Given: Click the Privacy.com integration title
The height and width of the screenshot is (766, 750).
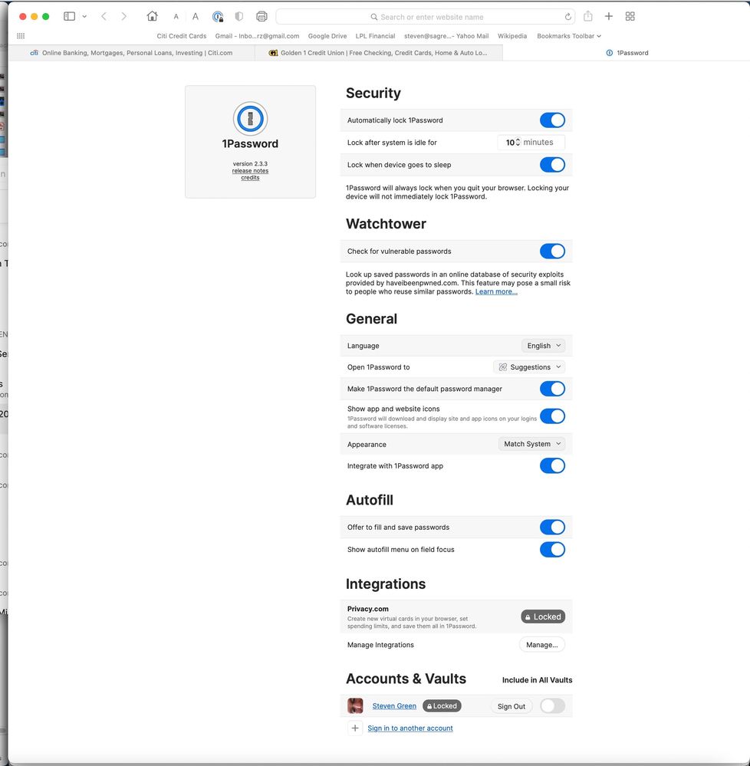Looking at the screenshot, I should click(x=368, y=609).
